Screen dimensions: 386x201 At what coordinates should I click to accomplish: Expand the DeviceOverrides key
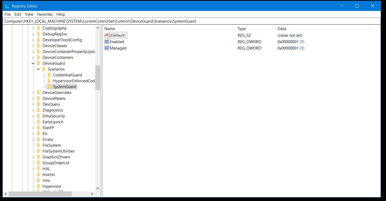tap(33, 93)
